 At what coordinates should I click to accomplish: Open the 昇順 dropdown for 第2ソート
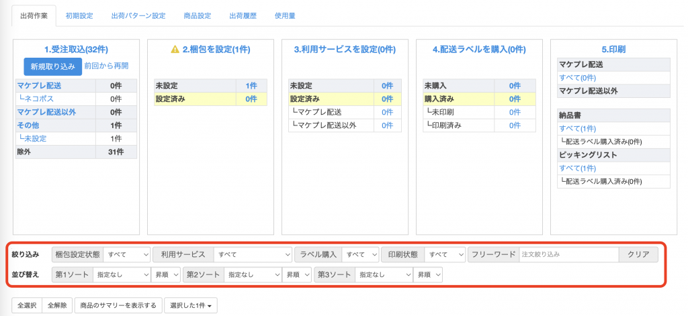pos(296,275)
